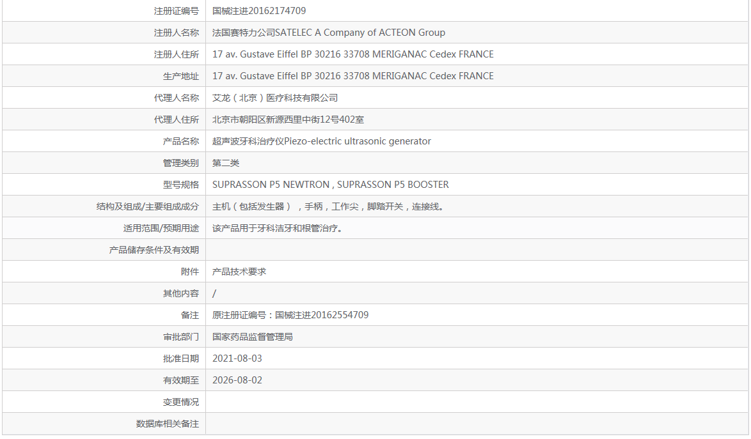Select the 批准日期 label
This screenshot has width=751, height=439.
[181, 358]
